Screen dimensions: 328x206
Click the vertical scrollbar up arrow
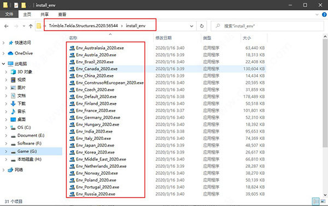tap(325, 37)
